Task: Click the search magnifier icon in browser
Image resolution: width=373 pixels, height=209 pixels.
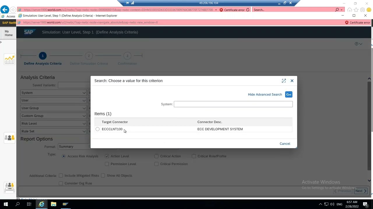Action: point(337,10)
